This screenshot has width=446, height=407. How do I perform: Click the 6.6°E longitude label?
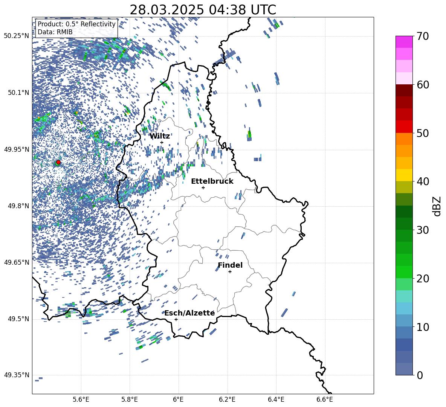coord(325,400)
